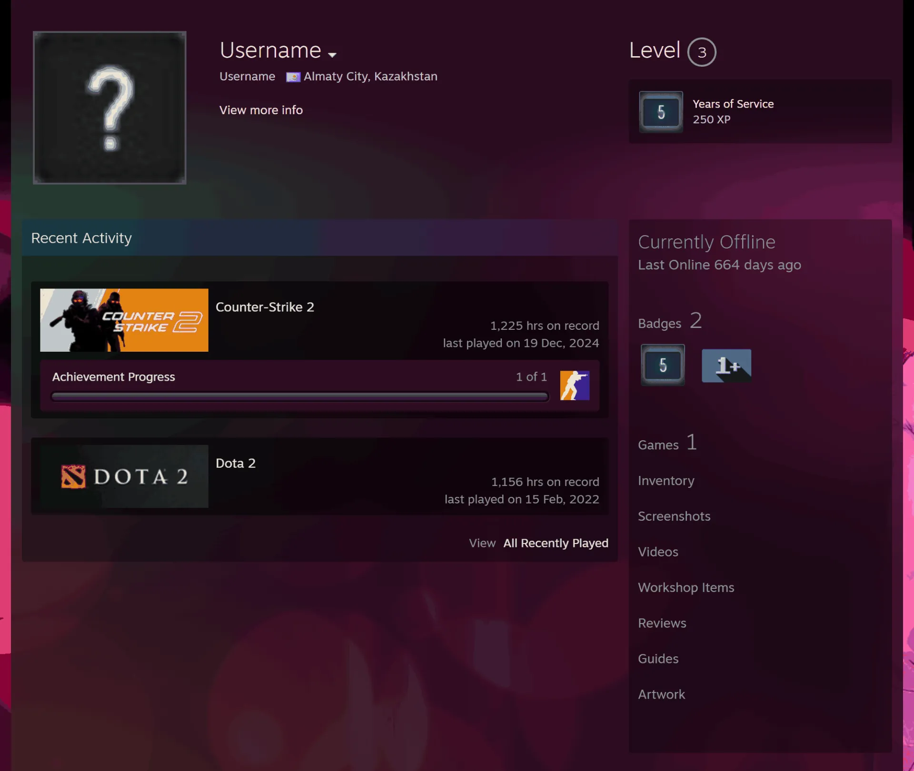Open the Achievement Progress label

pos(113,377)
